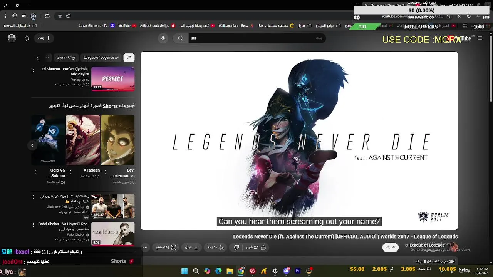Open Ed Sheeran Perfect thumbnail
This screenshot has height=277, width=493.
(x=113, y=79)
